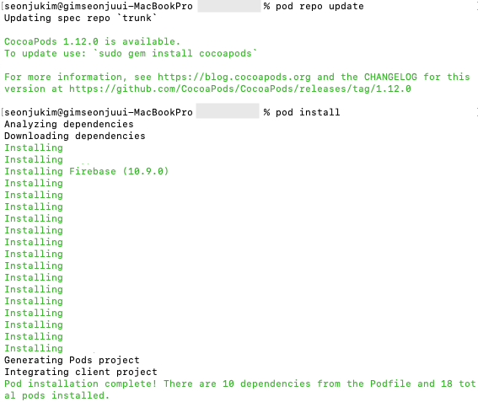Click the 'pod repo update' command text
Viewport: 478px width, 402px height.
(x=320, y=7)
